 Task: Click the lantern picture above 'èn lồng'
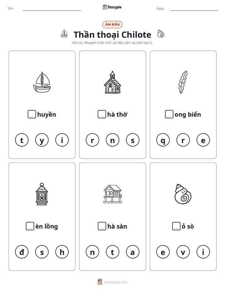click(x=42, y=194)
